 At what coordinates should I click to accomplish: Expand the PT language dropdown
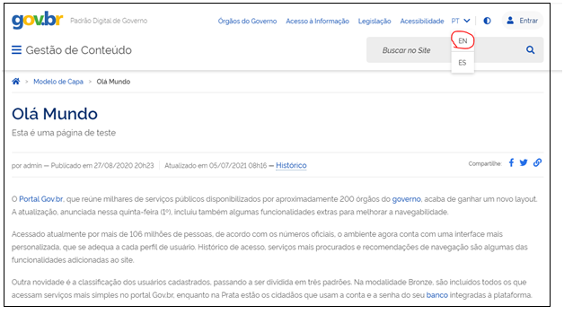[x=461, y=21]
